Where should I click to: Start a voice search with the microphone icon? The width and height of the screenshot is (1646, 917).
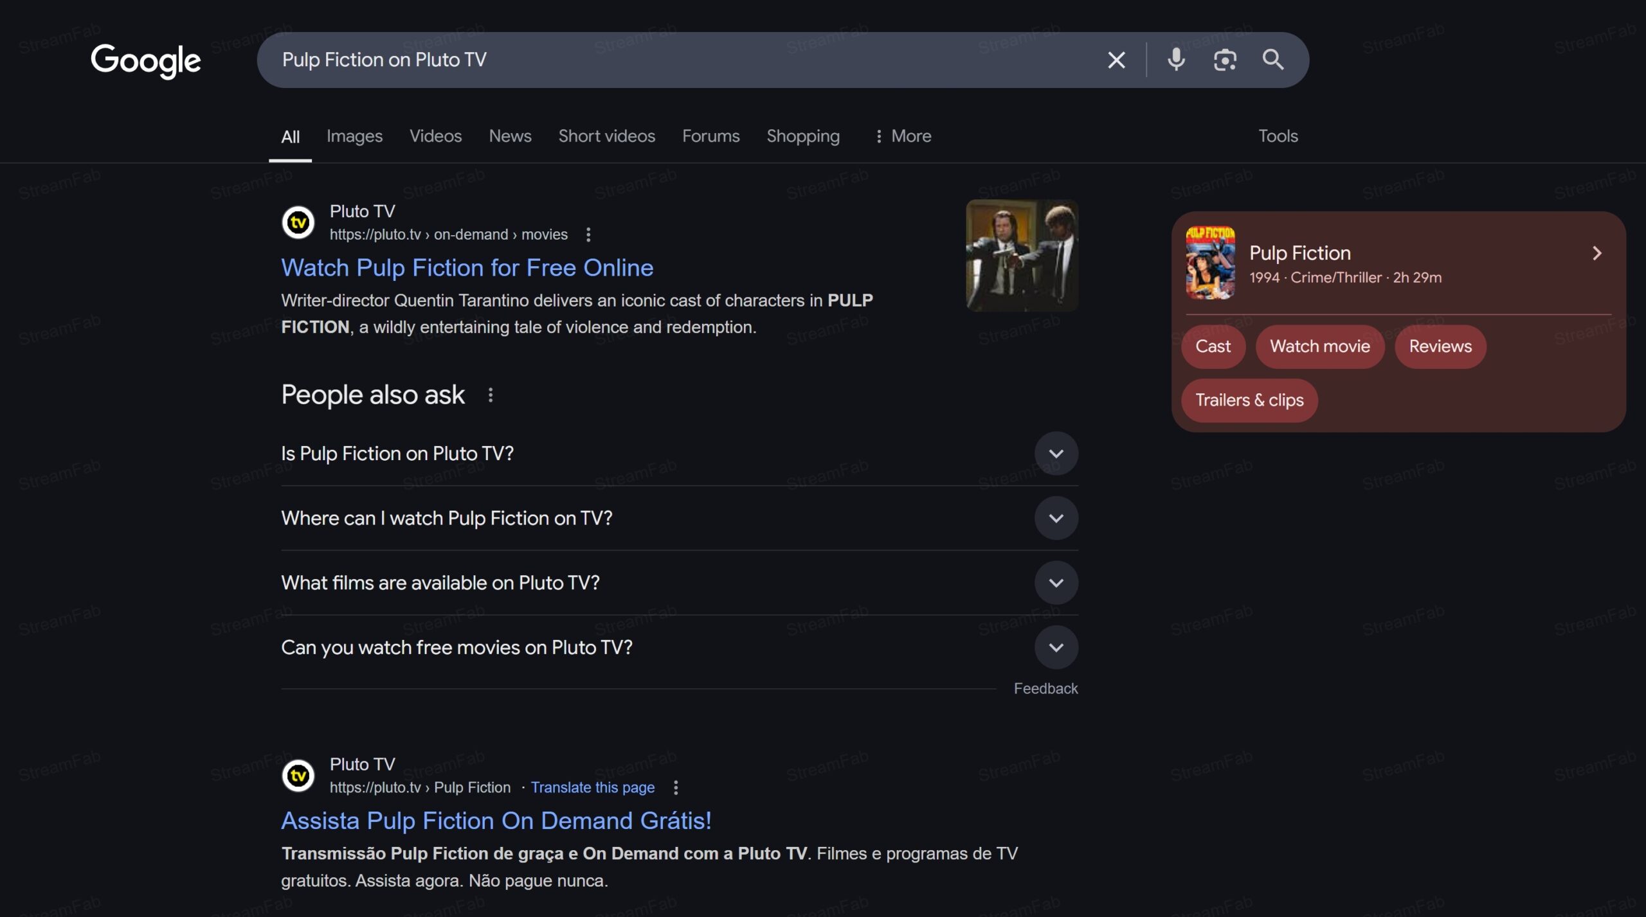1176,60
